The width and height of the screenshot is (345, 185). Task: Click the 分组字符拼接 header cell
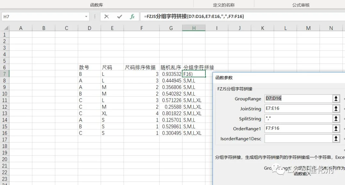click(x=194, y=67)
